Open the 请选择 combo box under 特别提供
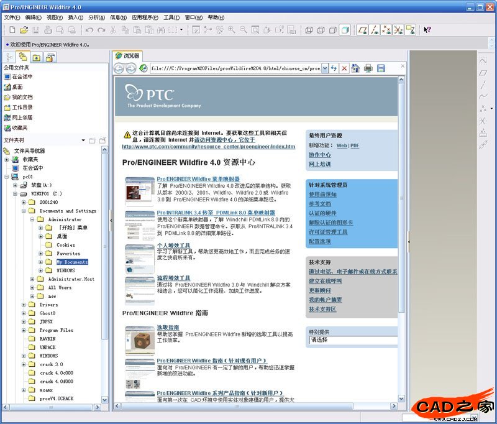The height and width of the screenshot is (424, 497). (353, 339)
